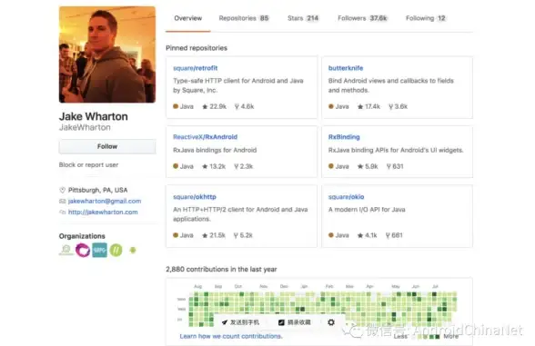Open the green circle slashes organization icon
535x346 pixels.
116,251
